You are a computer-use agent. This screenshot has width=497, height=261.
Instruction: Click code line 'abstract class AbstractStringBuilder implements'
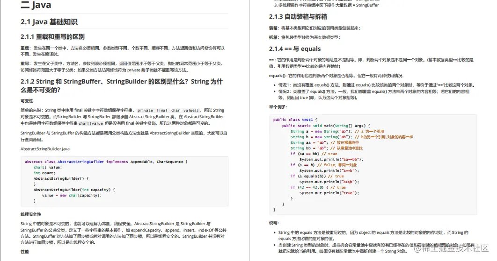coord(106,162)
